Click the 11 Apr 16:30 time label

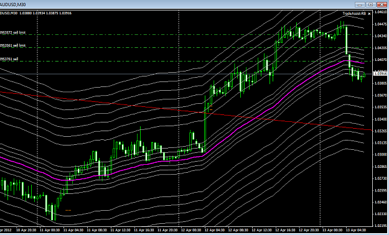(144, 230)
